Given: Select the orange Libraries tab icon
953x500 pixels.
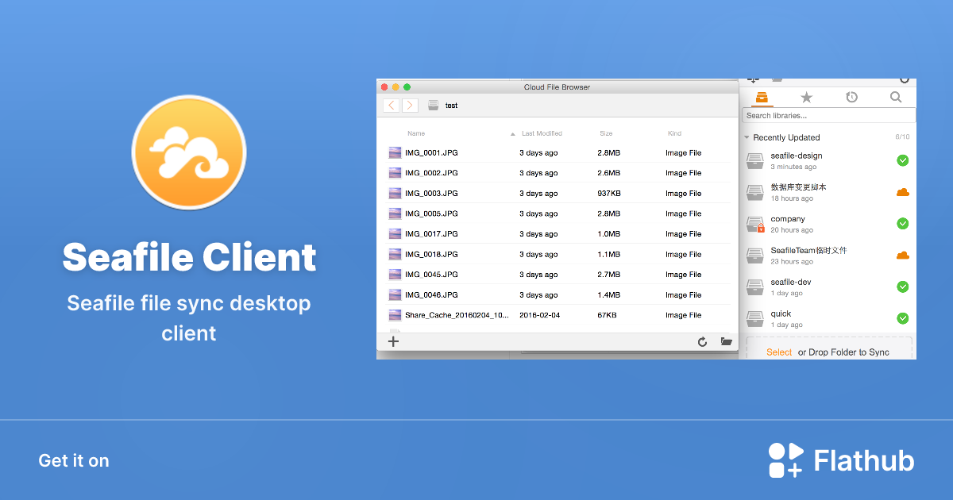Looking at the screenshot, I should pos(760,97).
